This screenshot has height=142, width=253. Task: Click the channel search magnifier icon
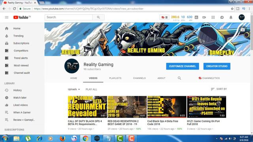[x=179, y=78]
